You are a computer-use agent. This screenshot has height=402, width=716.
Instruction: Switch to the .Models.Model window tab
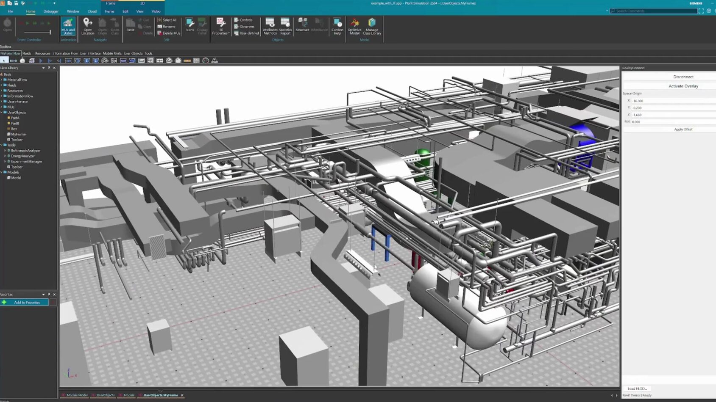[74, 395]
